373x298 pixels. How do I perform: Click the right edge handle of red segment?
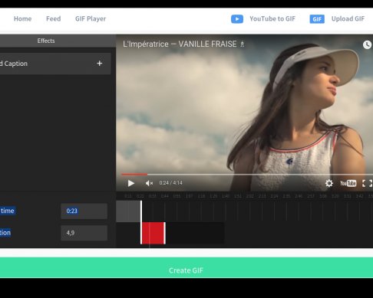tap(164, 233)
